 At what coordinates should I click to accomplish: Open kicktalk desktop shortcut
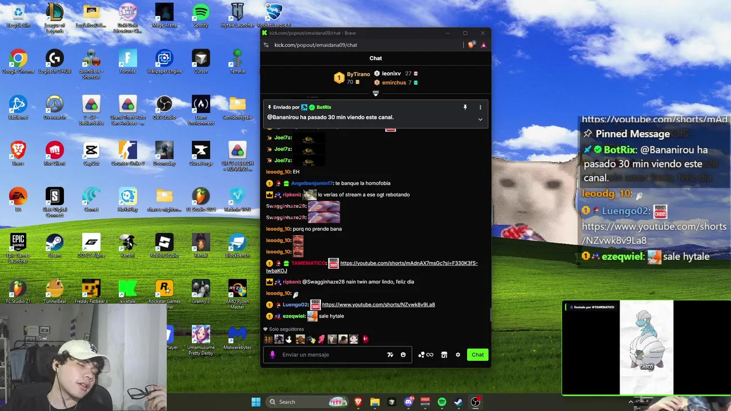click(x=128, y=291)
